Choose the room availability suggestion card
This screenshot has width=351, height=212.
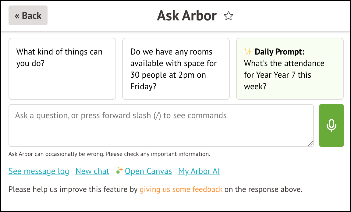(176, 69)
